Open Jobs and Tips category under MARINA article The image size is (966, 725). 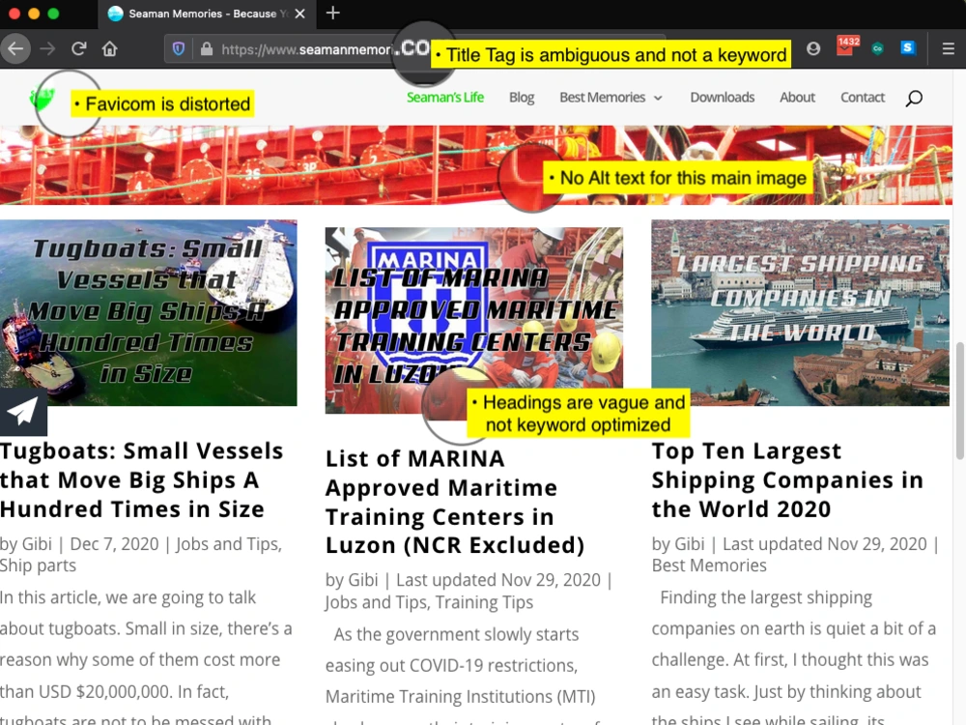[x=377, y=601]
